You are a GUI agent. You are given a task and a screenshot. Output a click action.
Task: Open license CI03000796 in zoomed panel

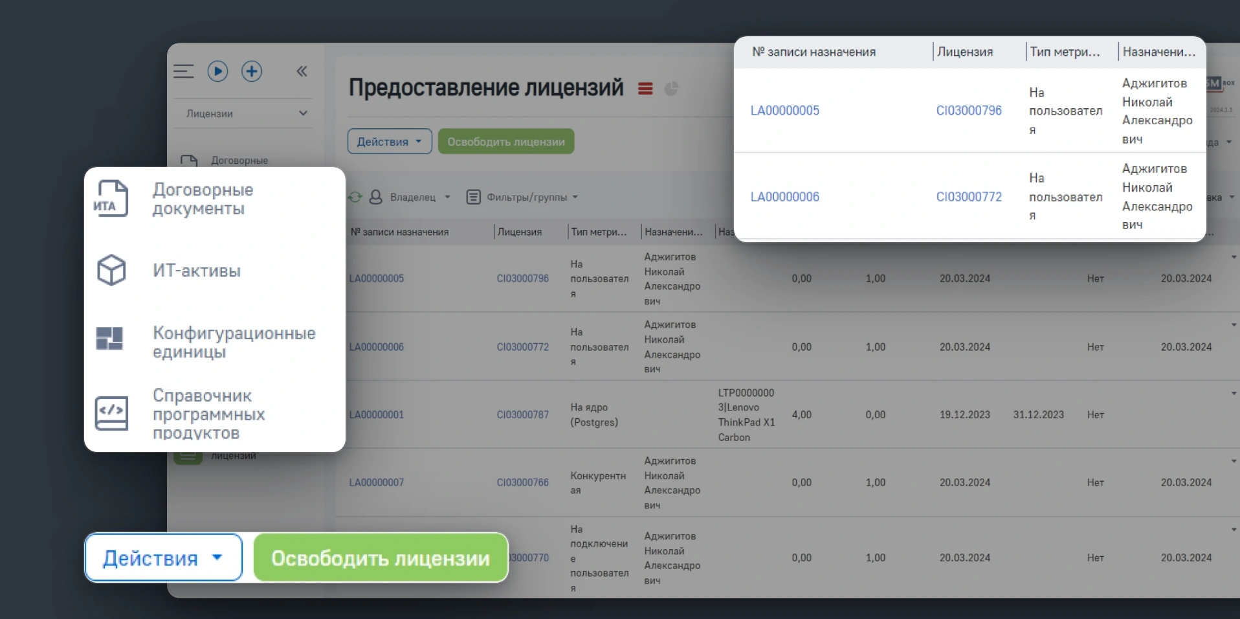click(x=969, y=111)
